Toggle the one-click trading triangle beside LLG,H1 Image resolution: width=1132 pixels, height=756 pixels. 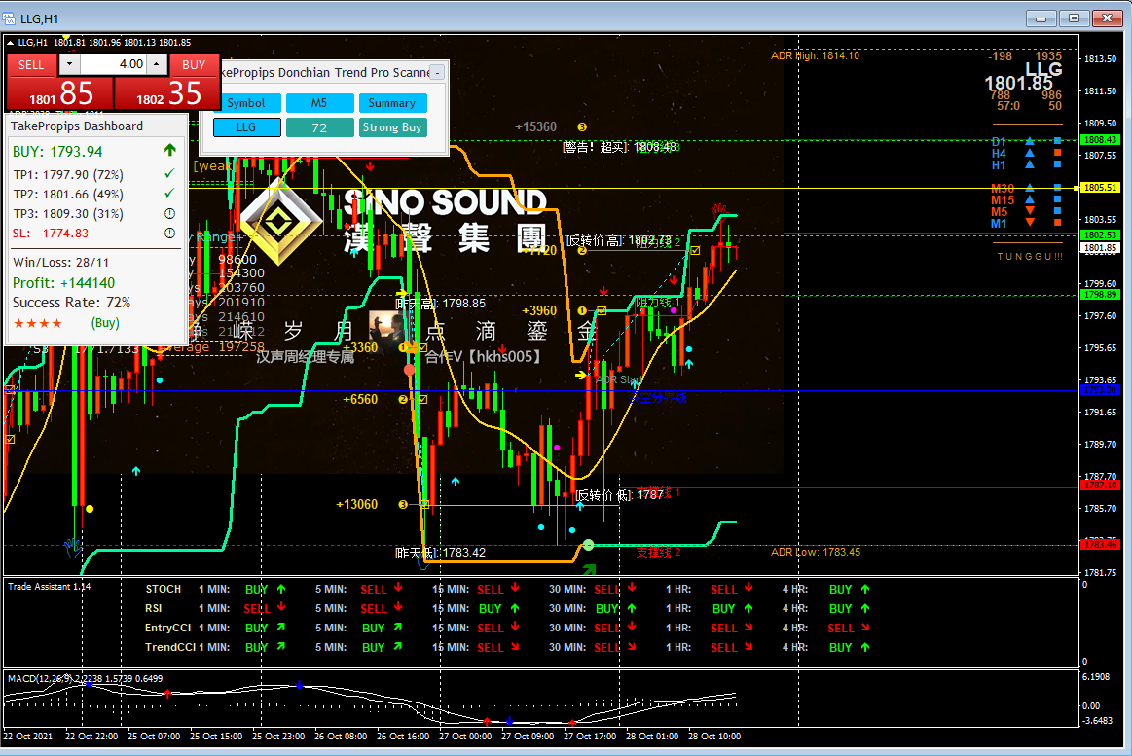(10, 43)
